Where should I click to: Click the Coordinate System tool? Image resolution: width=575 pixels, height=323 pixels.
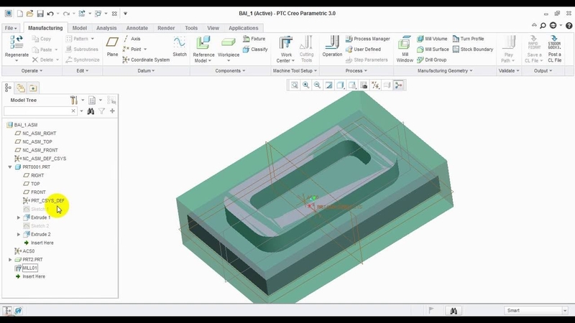point(146,60)
